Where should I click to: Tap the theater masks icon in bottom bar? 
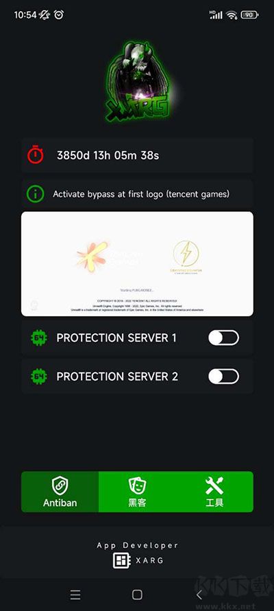pos(137,485)
